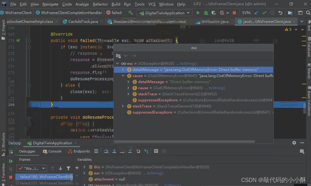The width and height of the screenshot is (311, 186).
Task: Click the failed method breadcrumb
Action: pos(114,13)
